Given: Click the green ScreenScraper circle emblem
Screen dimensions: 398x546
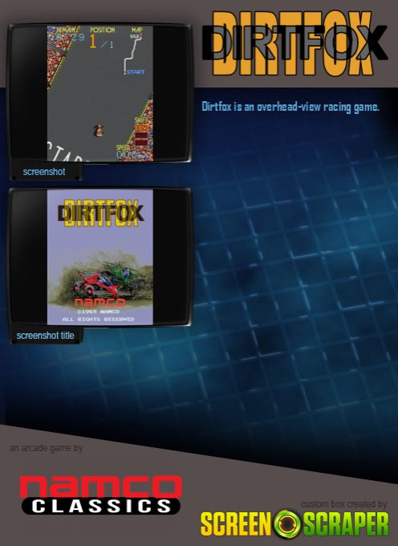Looking at the screenshot, I should 287,524.
